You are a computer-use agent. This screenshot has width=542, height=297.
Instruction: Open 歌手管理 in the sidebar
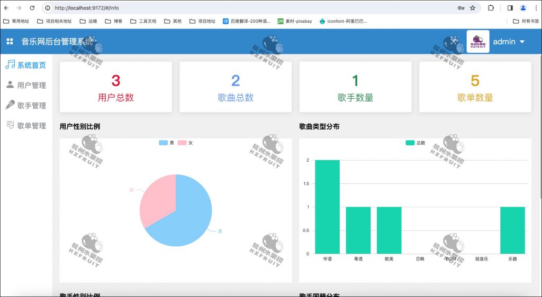[26, 105]
